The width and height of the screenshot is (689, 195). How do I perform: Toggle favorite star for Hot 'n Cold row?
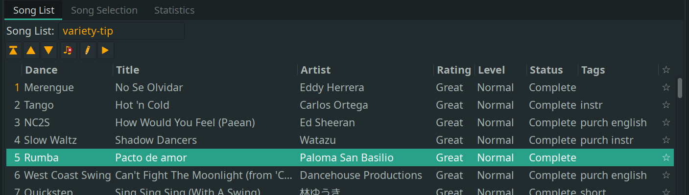(666, 105)
